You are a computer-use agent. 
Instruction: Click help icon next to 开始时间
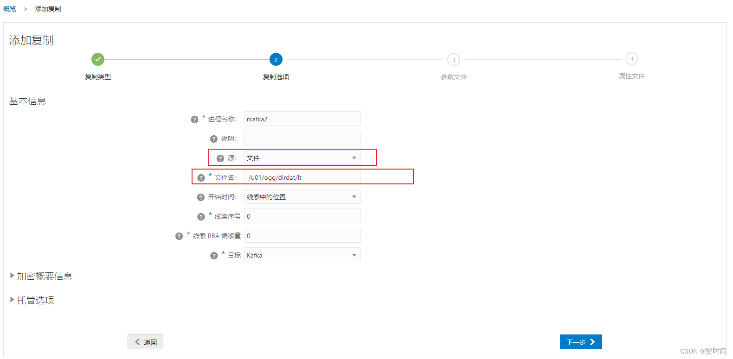(x=201, y=197)
